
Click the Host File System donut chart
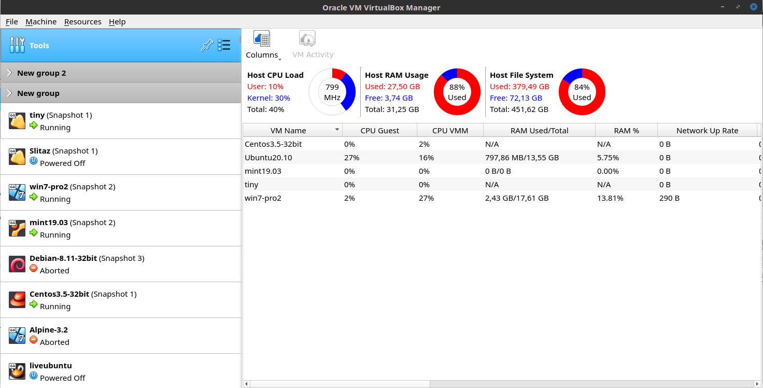coord(582,92)
